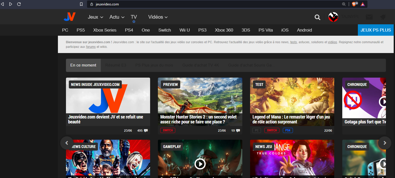
Task: Open the Monster Hunter Stories 2 thumbnail
Action: tap(200, 95)
